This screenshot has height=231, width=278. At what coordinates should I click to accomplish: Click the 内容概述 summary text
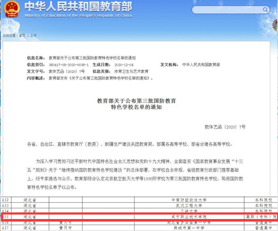click(x=101, y=78)
